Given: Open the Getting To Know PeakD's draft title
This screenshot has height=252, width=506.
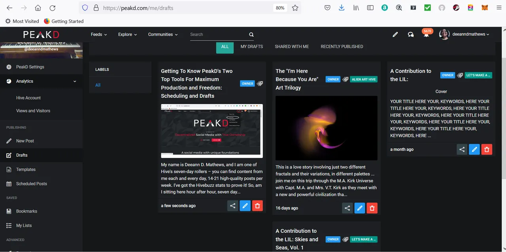Looking at the screenshot, I should pyautogui.click(x=197, y=84).
